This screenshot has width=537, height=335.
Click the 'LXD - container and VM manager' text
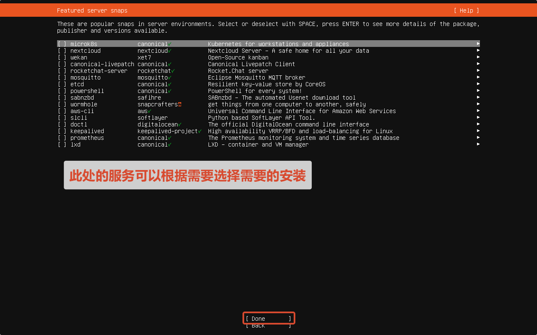[x=258, y=144]
